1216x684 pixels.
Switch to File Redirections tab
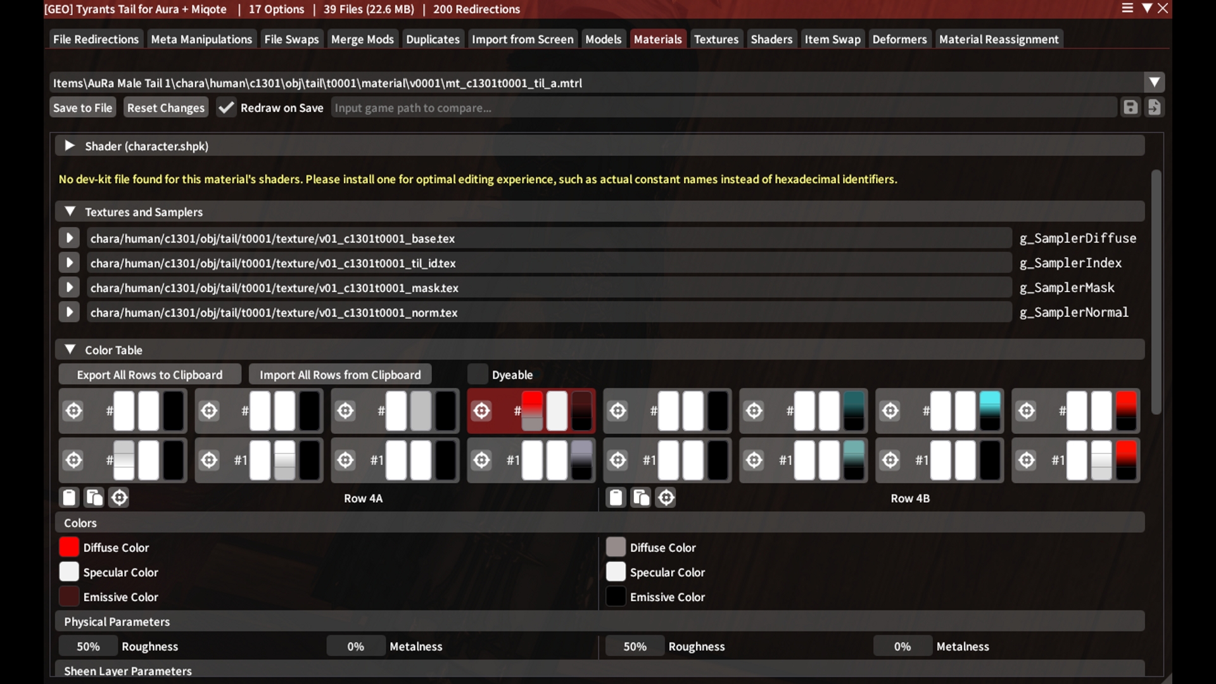pyautogui.click(x=96, y=39)
